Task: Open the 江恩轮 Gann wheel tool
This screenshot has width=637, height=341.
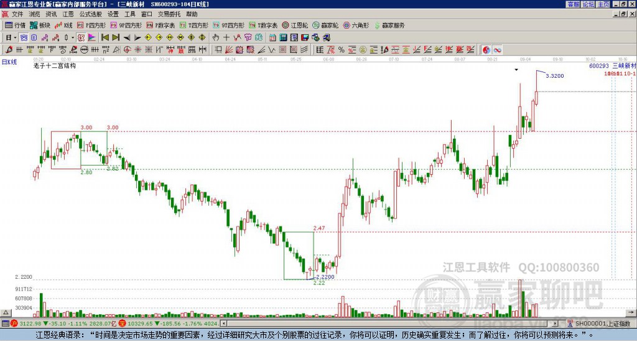Action: coord(295,25)
